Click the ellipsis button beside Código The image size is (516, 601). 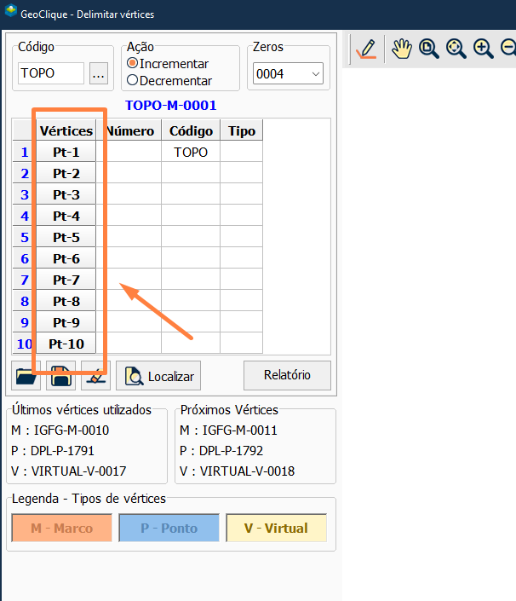[99, 74]
